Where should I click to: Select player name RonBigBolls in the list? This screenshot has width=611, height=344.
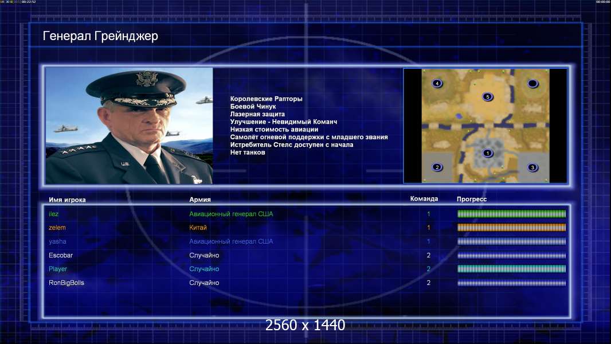(x=66, y=283)
